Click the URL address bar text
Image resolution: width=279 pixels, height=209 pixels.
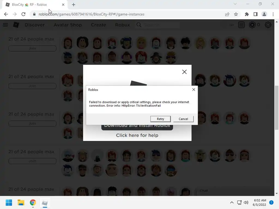(x=92, y=14)
